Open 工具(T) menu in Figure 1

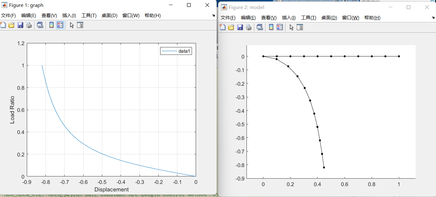(89, 16)
